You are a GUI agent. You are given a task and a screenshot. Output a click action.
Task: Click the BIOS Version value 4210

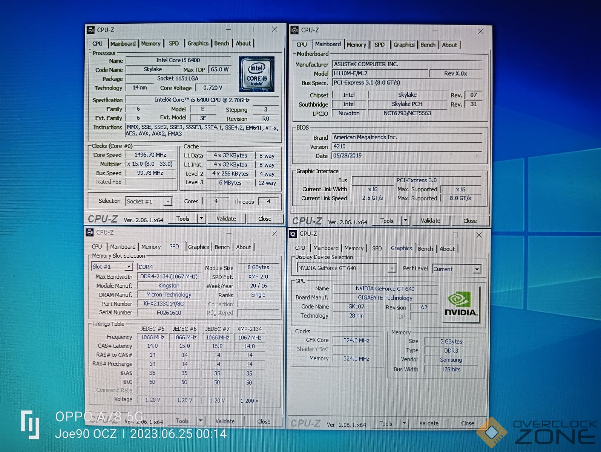tap(406, 147)
